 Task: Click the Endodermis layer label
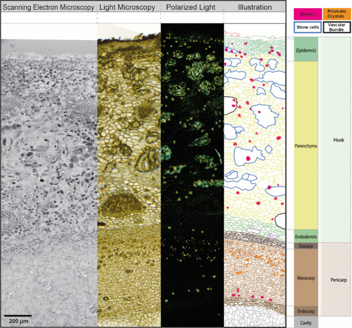[306, 237]
